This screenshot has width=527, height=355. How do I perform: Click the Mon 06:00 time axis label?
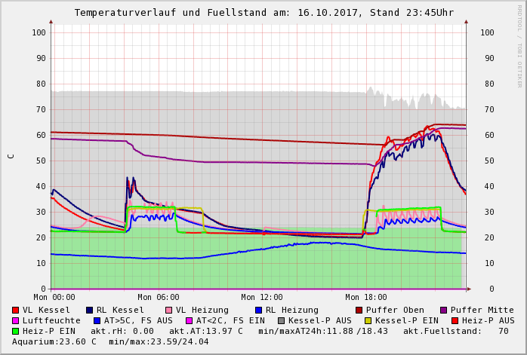point(159,298)
